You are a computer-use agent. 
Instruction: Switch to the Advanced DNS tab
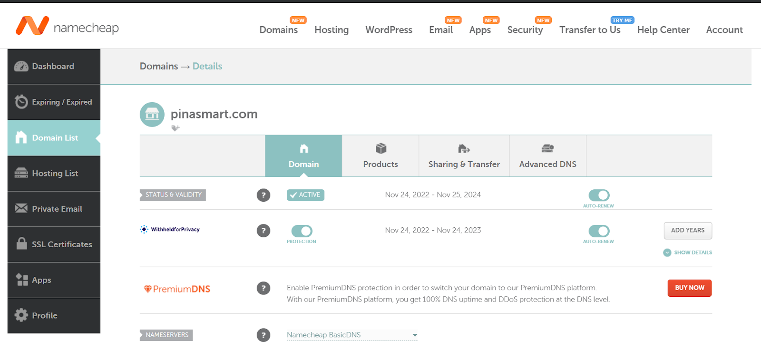click(548, 156)
